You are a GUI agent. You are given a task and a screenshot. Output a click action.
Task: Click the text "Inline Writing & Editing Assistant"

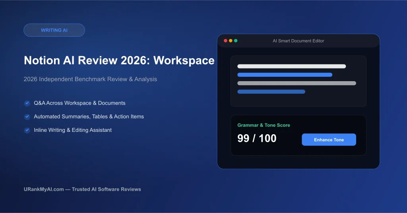[73, 130]
